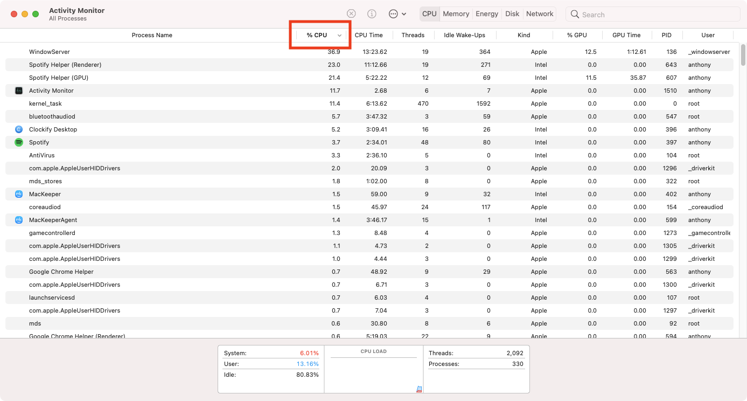Select the WindowServer process row

tap(369, 52)
